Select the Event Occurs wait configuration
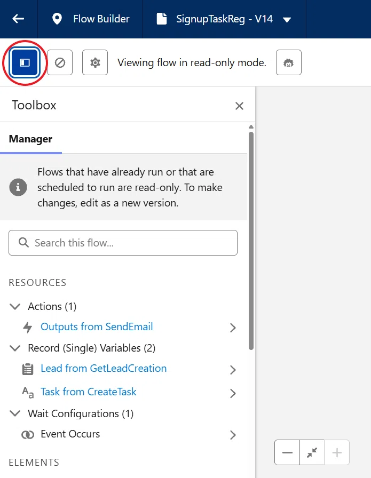371x478 pixels. (70, 434)
